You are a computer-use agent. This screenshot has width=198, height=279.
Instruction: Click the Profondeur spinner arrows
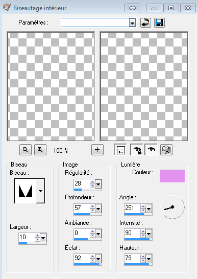[x=92, y=208]
